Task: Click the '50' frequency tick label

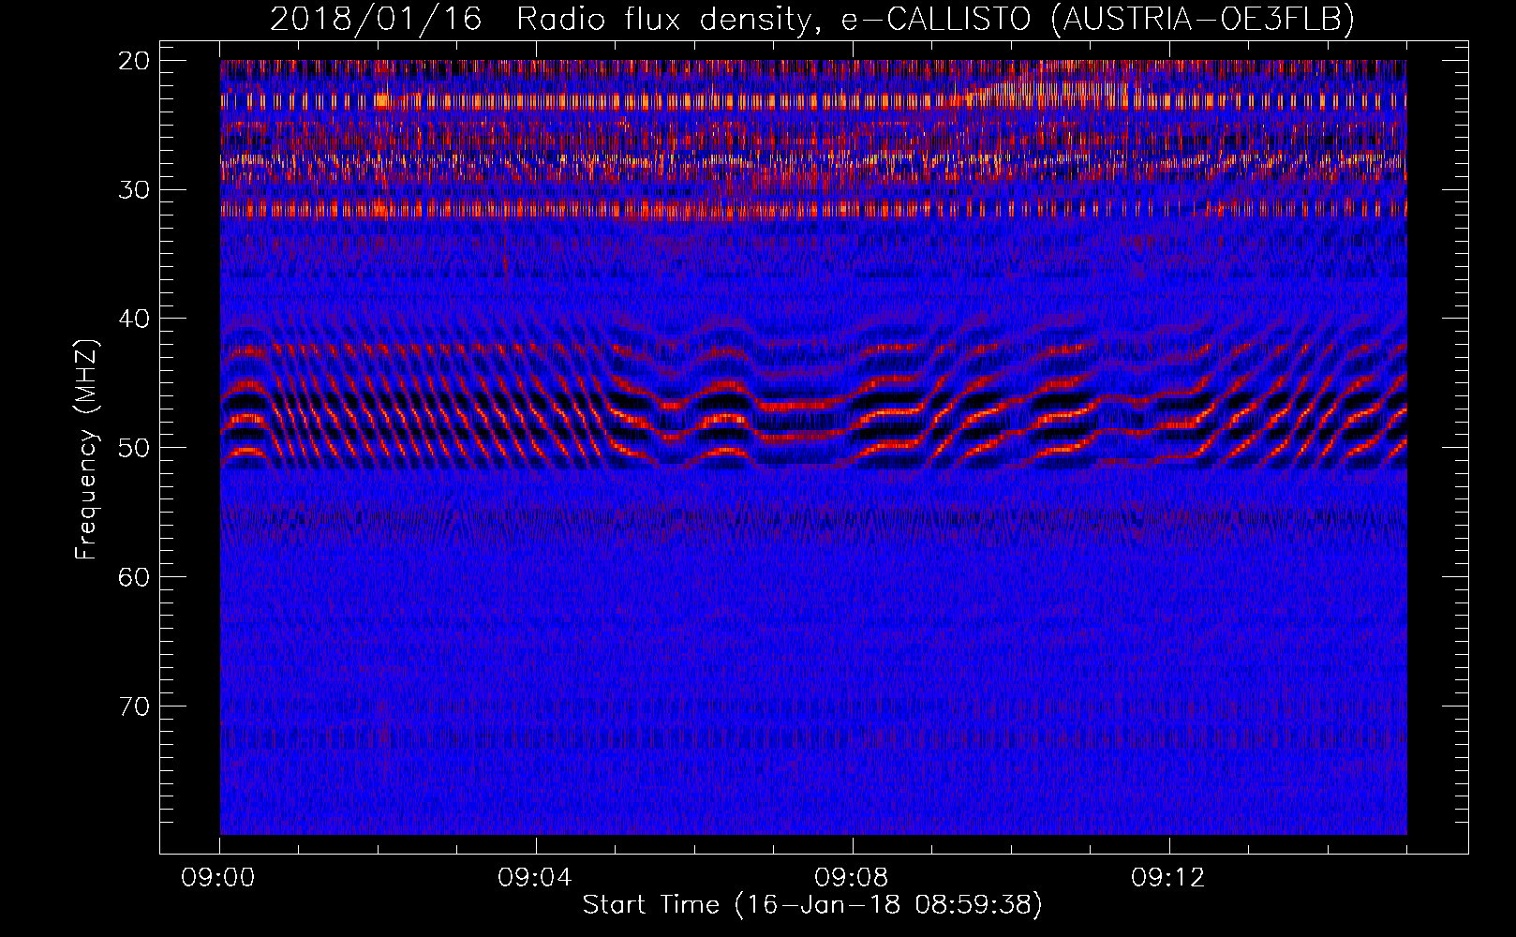Action: tap(134, 448)
